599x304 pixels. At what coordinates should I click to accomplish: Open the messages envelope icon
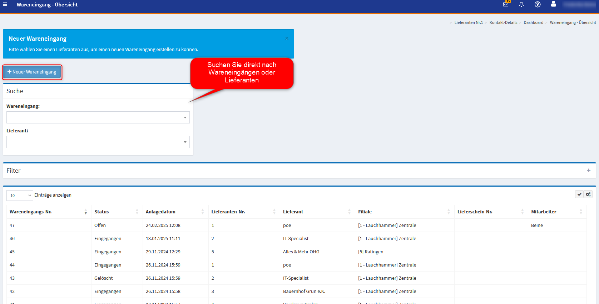(506, 5)
